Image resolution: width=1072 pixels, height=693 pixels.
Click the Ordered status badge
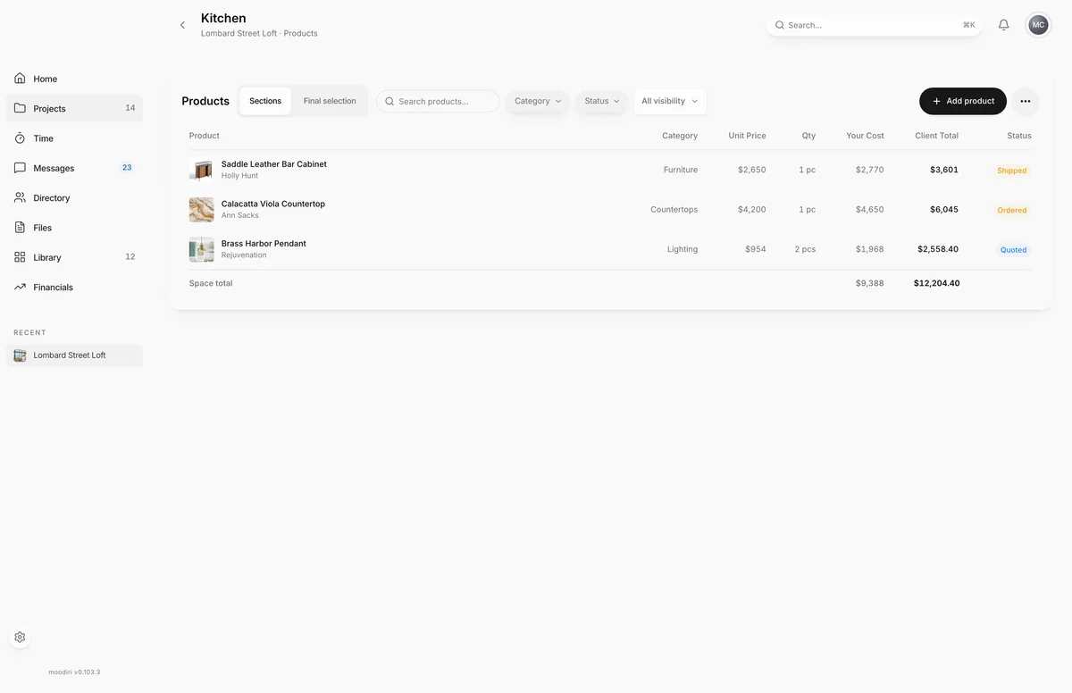point(1012,211)
